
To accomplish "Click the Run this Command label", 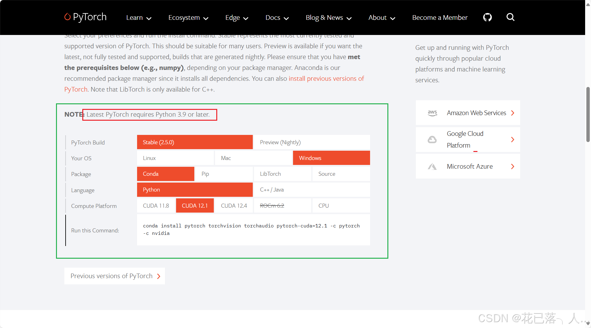I will point(95,231).
